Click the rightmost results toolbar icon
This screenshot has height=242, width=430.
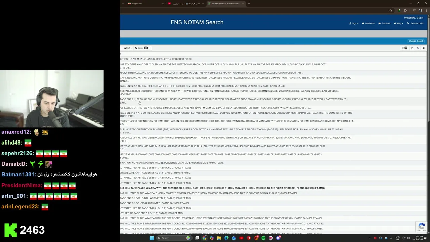[424, 48]
